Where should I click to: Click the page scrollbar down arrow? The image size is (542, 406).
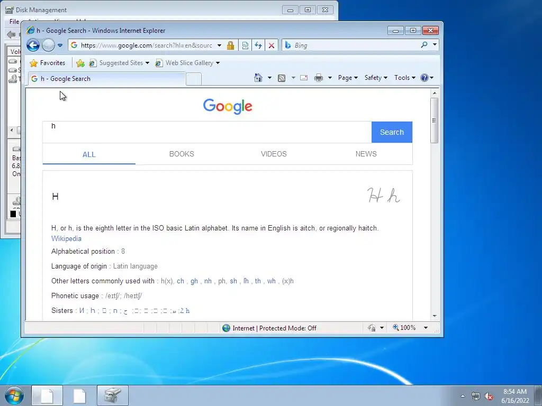(x=435, y=316)
